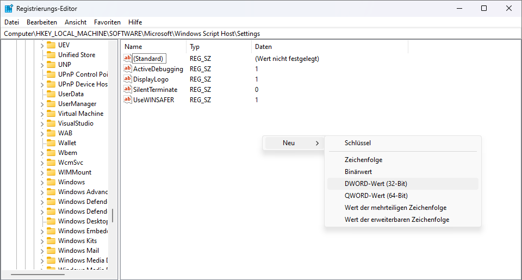Select Schlüssel in the Neu submenu

pyautogui.click(x=358, y=143)
